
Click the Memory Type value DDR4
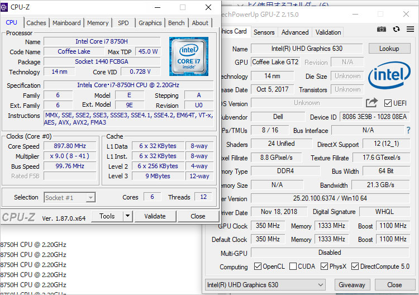click(x=285, y=171)
